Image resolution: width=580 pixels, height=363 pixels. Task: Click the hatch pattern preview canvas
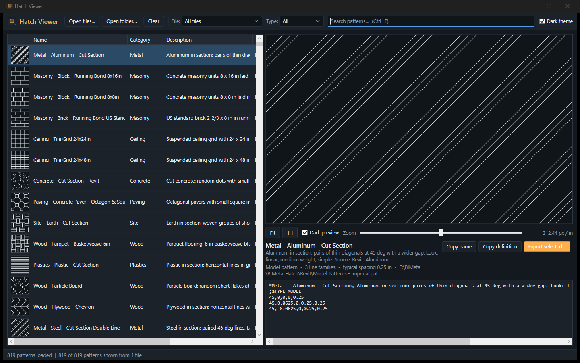pyautogui.click(x=419, y=129)
